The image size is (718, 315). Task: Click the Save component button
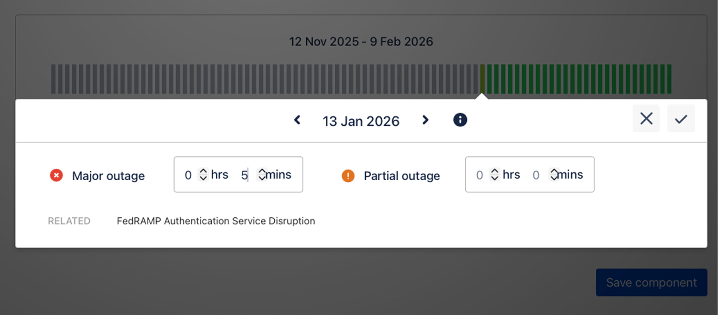(x=651, y=282)
